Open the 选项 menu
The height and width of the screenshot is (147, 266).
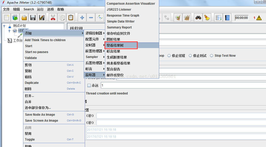pos(50,9)
